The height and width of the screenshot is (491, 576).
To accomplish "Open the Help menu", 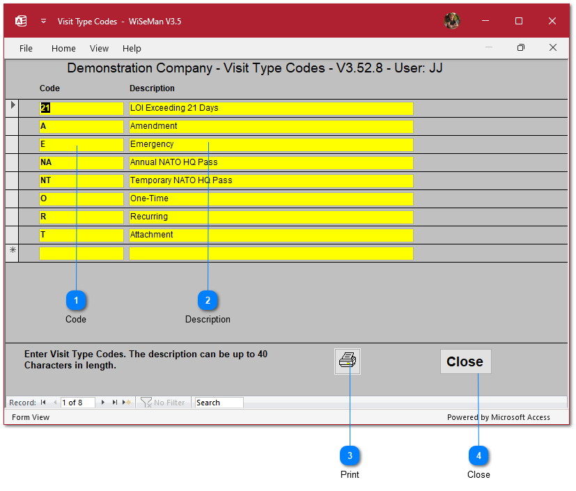I will point(132,48).
